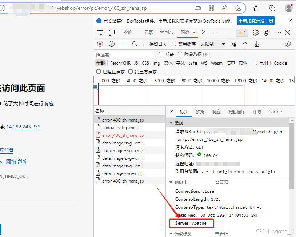
Task: Click 查看源 next to 请求标头
Action: pyautogui.click(x=221, y=234)
